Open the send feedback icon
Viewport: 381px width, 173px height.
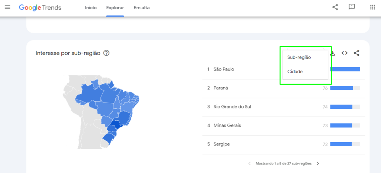352,7
